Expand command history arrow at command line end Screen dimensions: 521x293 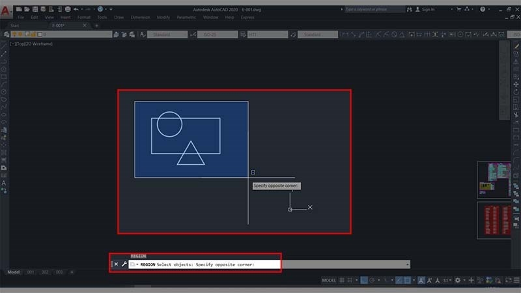[408, 264]
